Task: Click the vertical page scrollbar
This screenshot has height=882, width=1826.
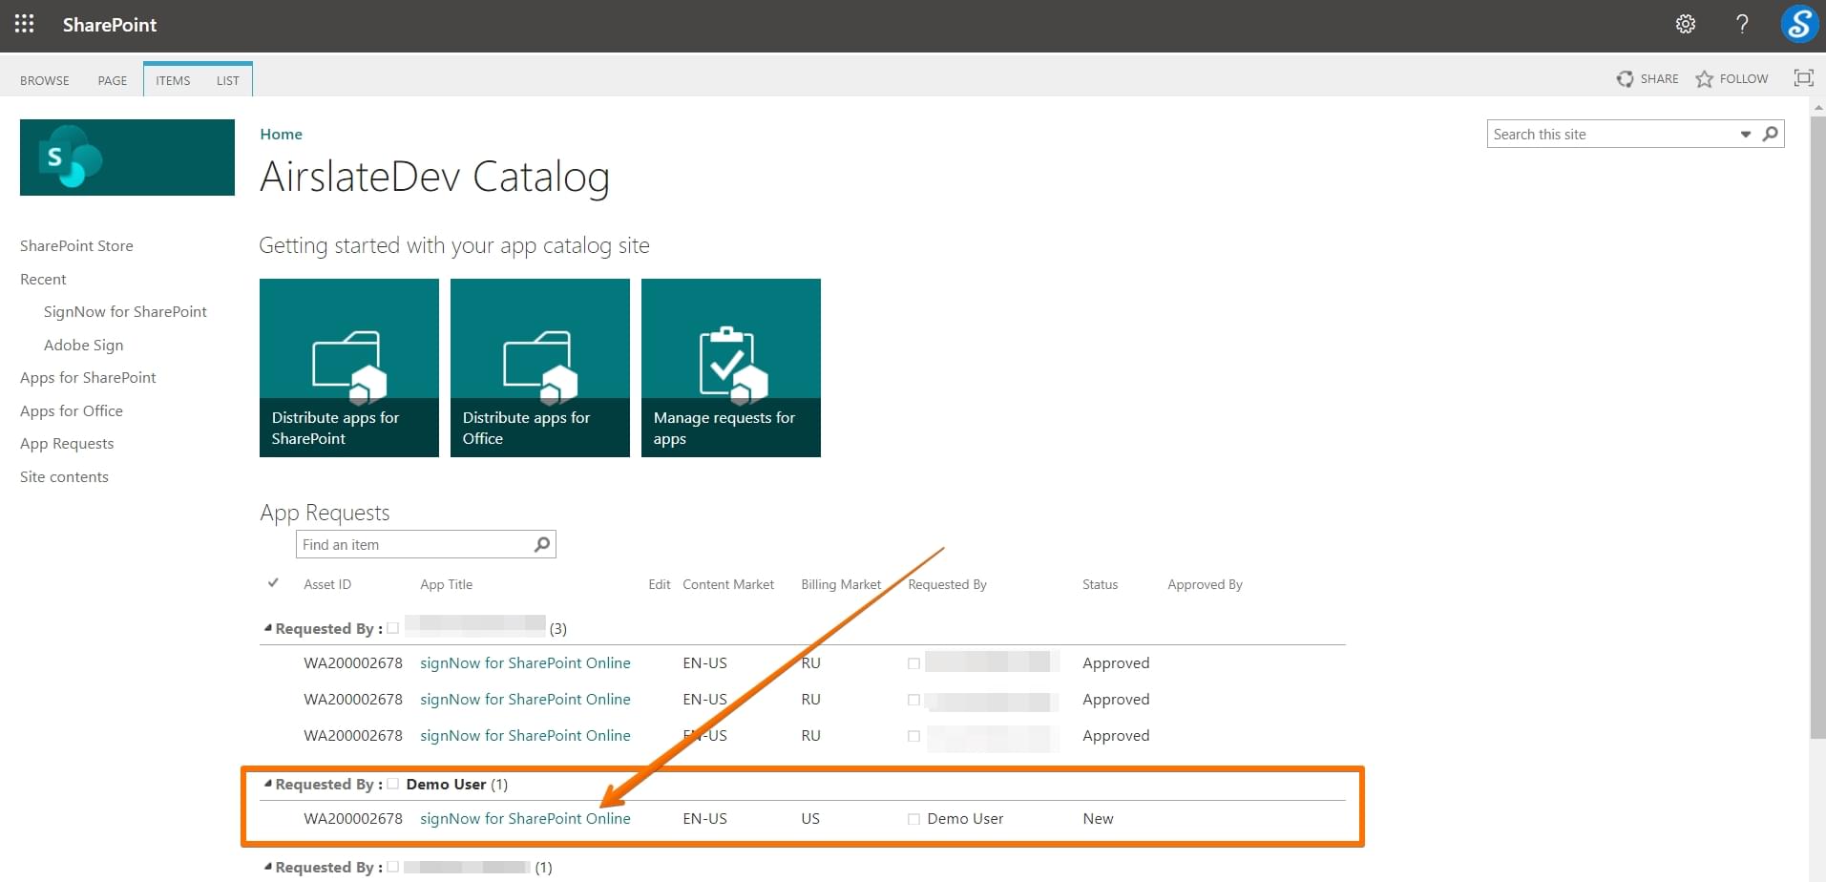Action: pos(1817,426)
